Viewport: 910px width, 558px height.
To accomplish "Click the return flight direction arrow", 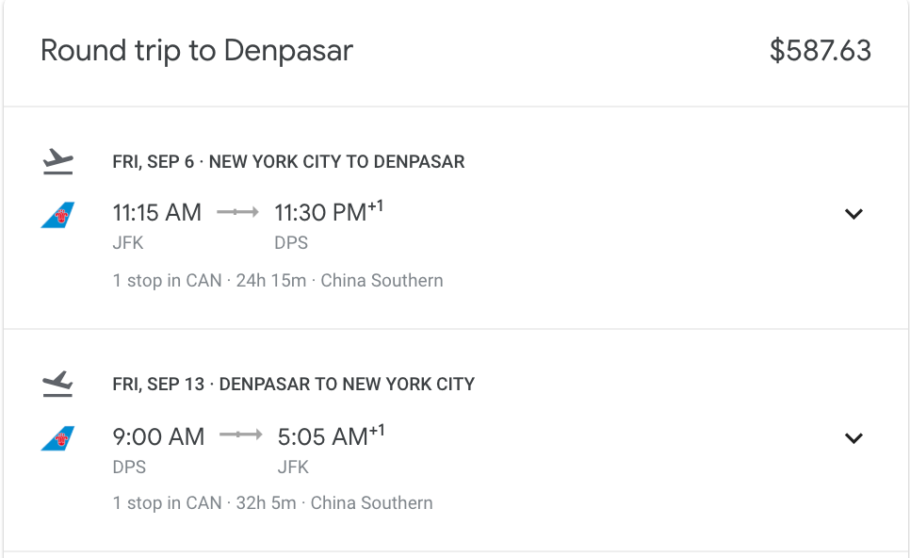I will (x=241, y=435).
